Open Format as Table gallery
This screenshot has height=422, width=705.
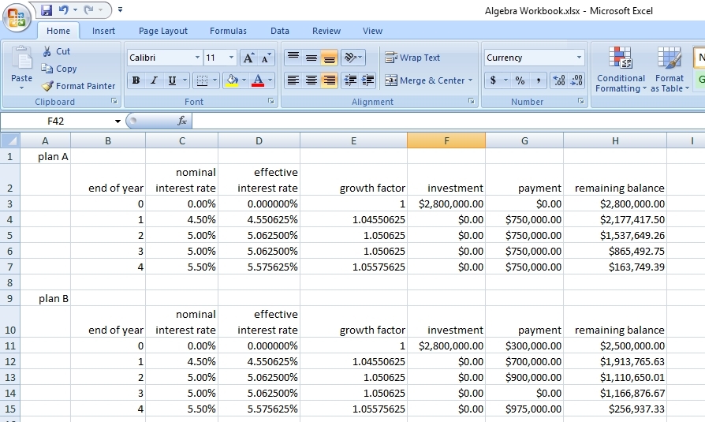coord(670,69)
